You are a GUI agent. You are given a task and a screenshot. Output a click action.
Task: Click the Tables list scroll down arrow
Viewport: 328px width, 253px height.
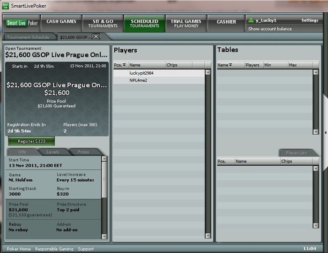(316, 131)
